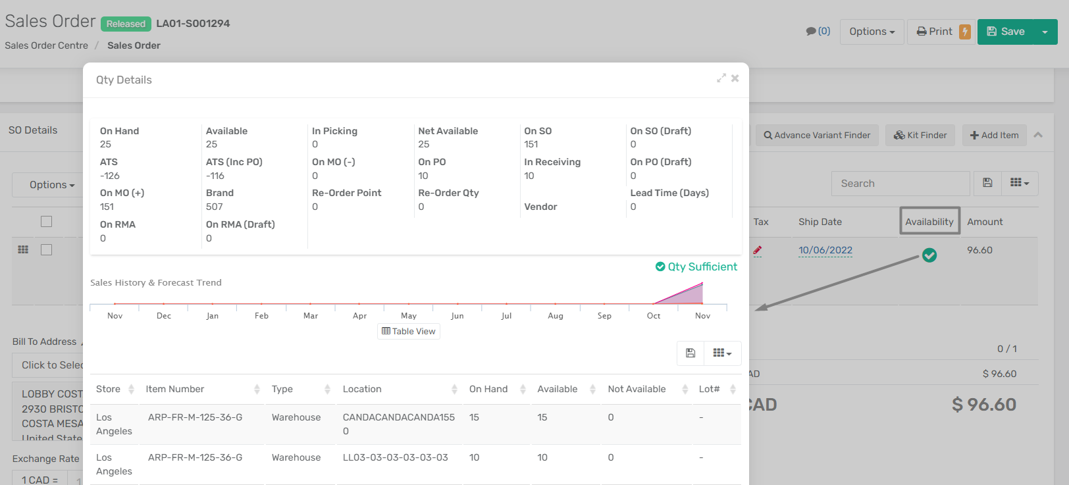The height and width of the screenshot is (485, 1069).
Task: Click the Advance Variant Finder button
Action: click(x=817, y=135)
